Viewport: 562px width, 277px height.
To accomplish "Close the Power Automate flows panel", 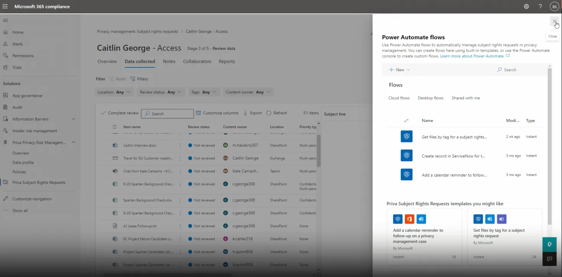I will (x=554, y=21).
